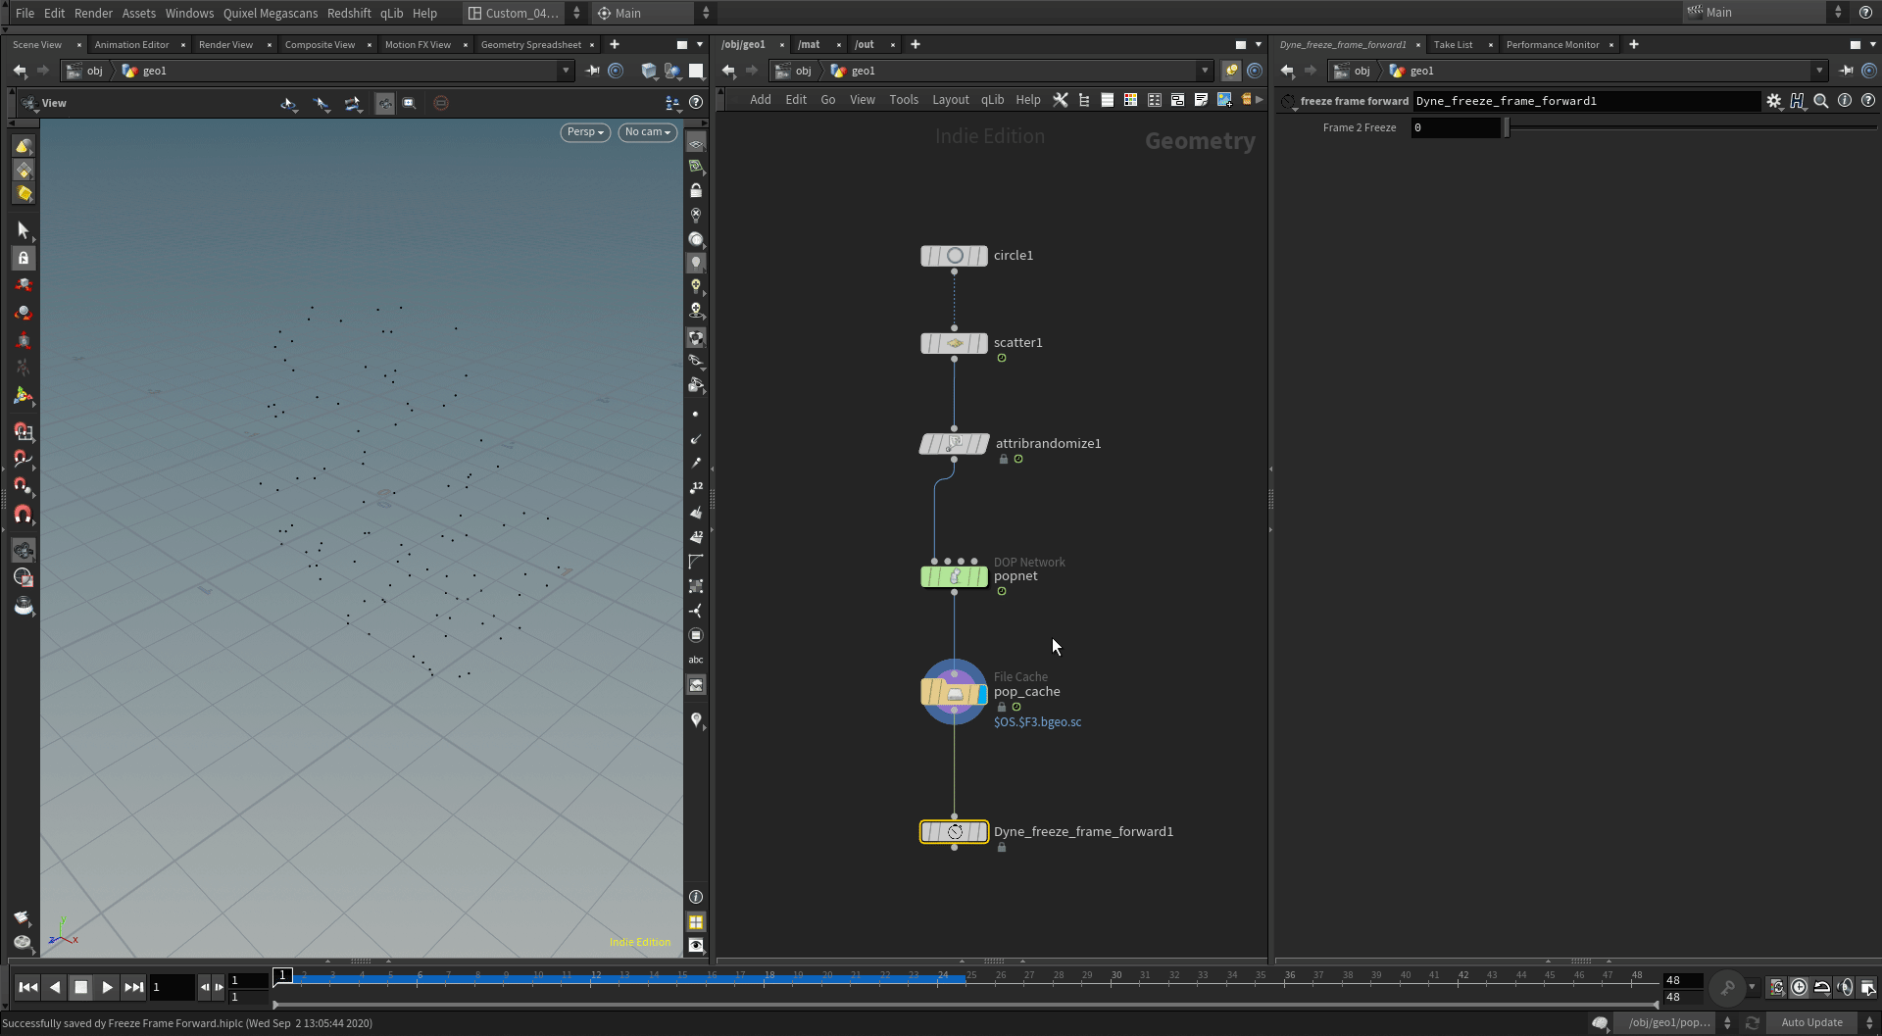
Task: Open the Auto Update mode dropdown
Action: click(1823, 1022)
